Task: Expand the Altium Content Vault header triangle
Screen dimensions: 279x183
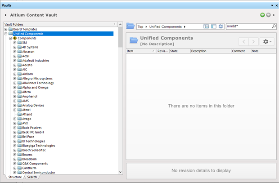Action: click(6, 15)
